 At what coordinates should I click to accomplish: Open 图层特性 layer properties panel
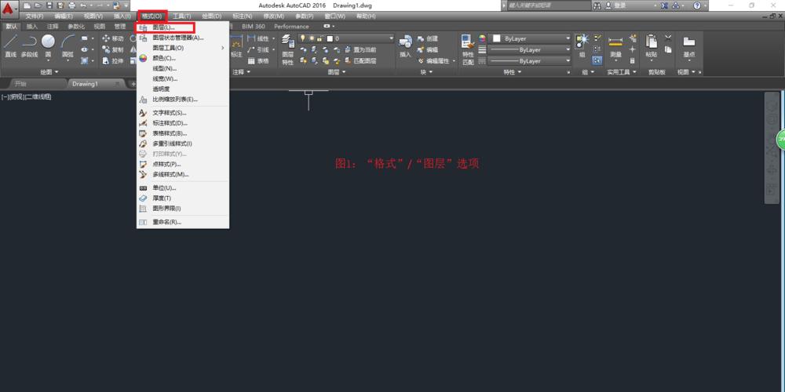[288, 50]
